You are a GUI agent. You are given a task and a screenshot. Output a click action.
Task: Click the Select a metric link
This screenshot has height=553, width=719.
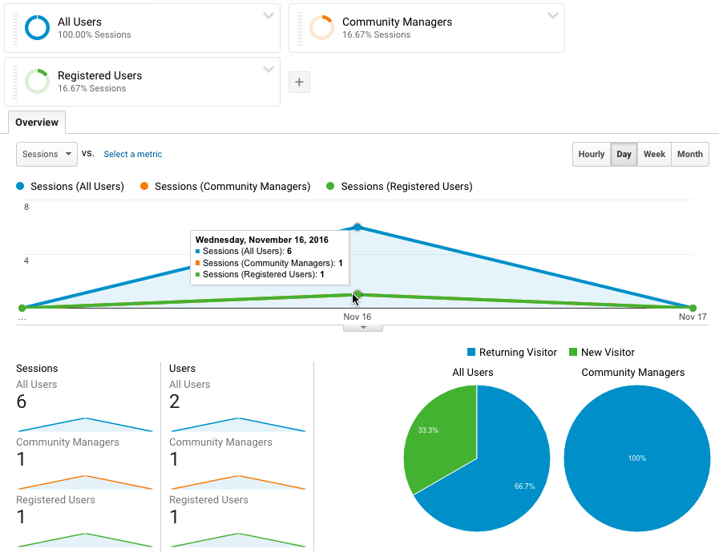[132, 154]
